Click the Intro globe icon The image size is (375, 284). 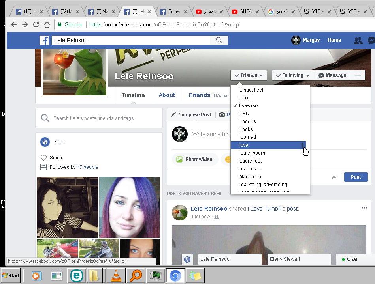coord(45,142)
